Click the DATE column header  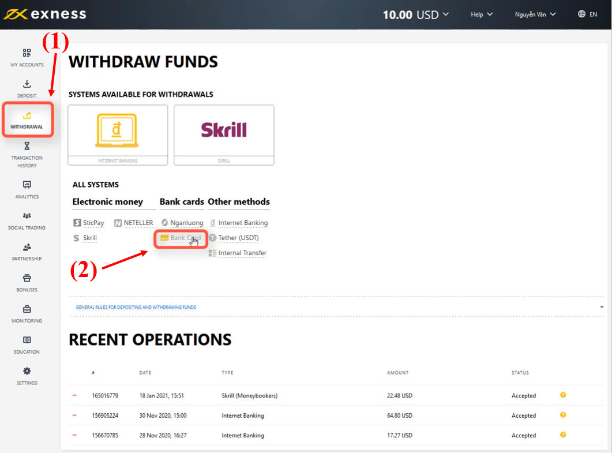coord(145,373)
